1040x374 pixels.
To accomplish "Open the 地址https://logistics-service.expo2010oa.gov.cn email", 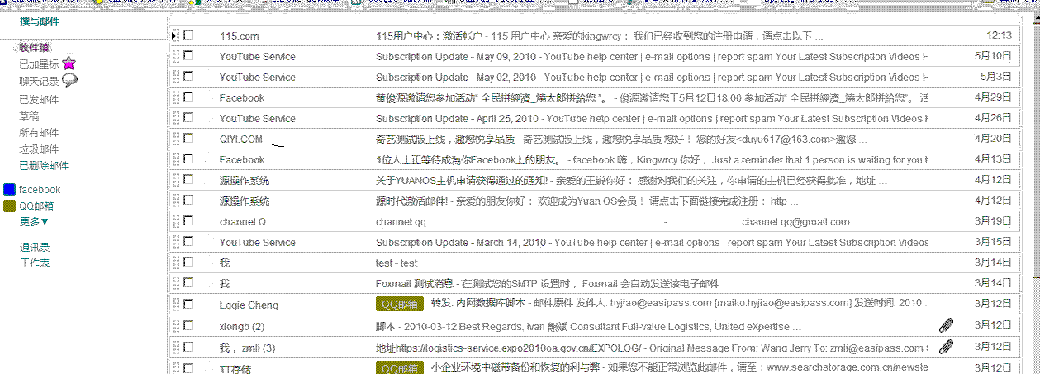I will tap(652, 347).
